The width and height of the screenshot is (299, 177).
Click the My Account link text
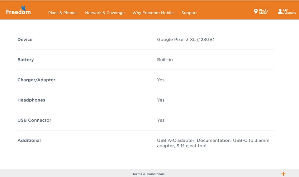tap(289, 12)
